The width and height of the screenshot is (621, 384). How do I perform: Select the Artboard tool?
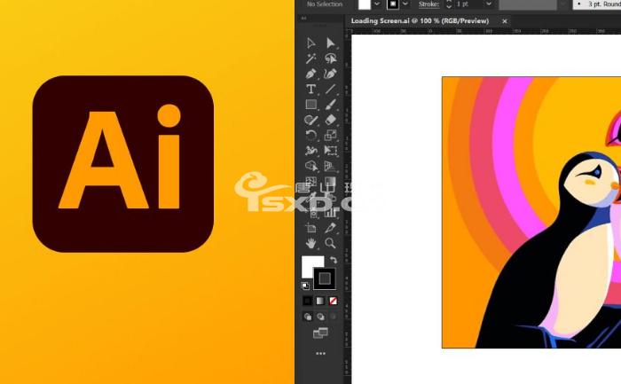pos(310,228)
